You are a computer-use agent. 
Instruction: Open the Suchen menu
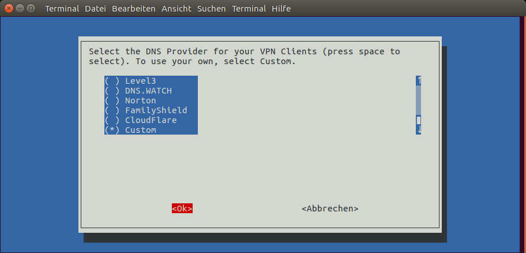(211, 9)
